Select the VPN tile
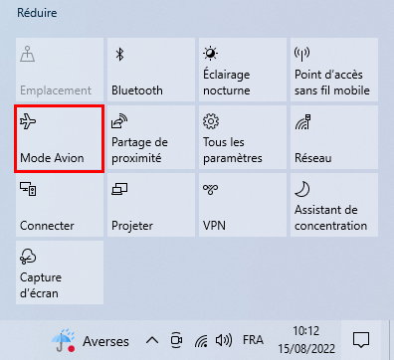The height and width of the screenshot is (360, 394). 243,205
